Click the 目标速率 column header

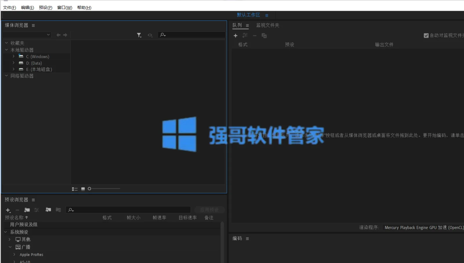pyautogui.click(x=188, y=218)
